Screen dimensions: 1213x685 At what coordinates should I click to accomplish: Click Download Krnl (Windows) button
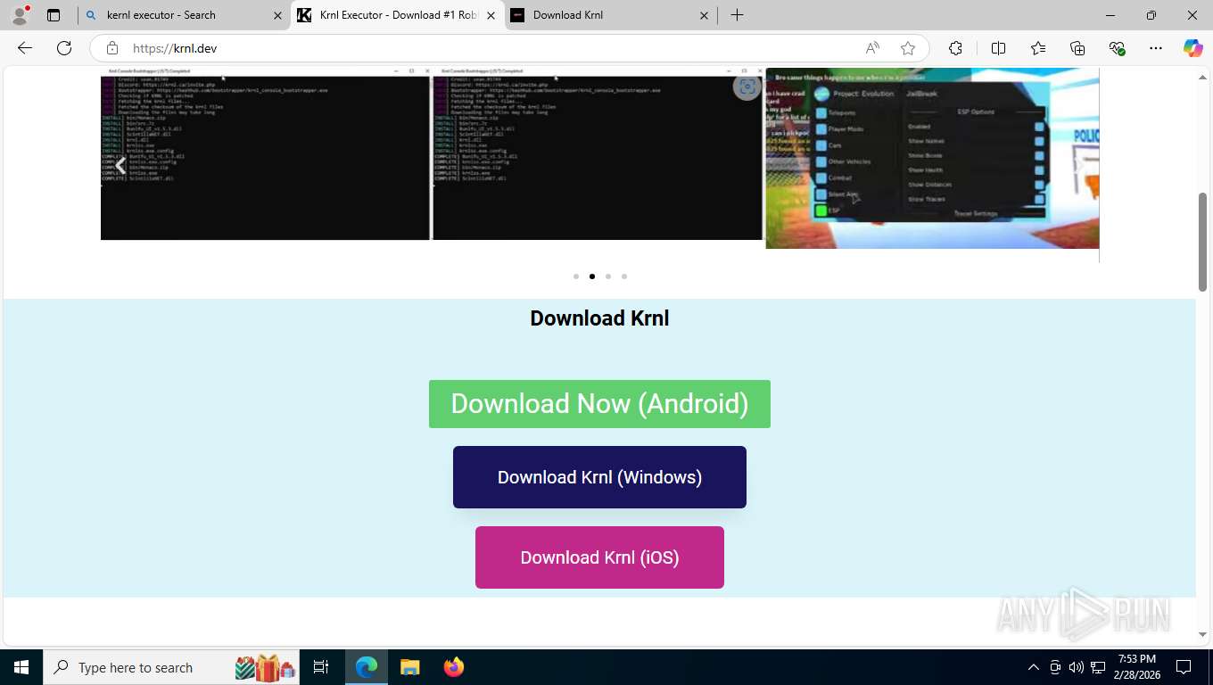599,477
